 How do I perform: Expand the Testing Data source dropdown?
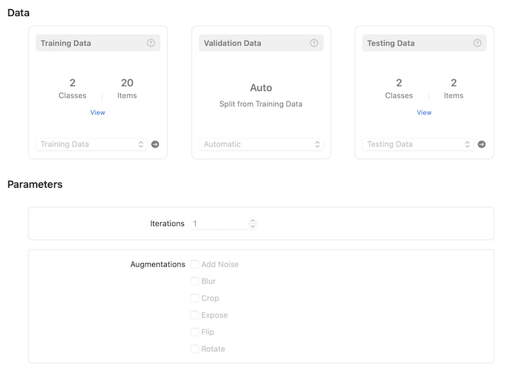pyautogui.click(x=417, y=144)
